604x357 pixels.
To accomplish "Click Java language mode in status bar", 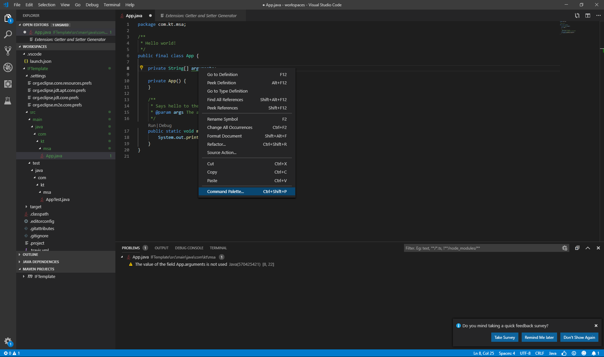I will click(x=552, y=353).
